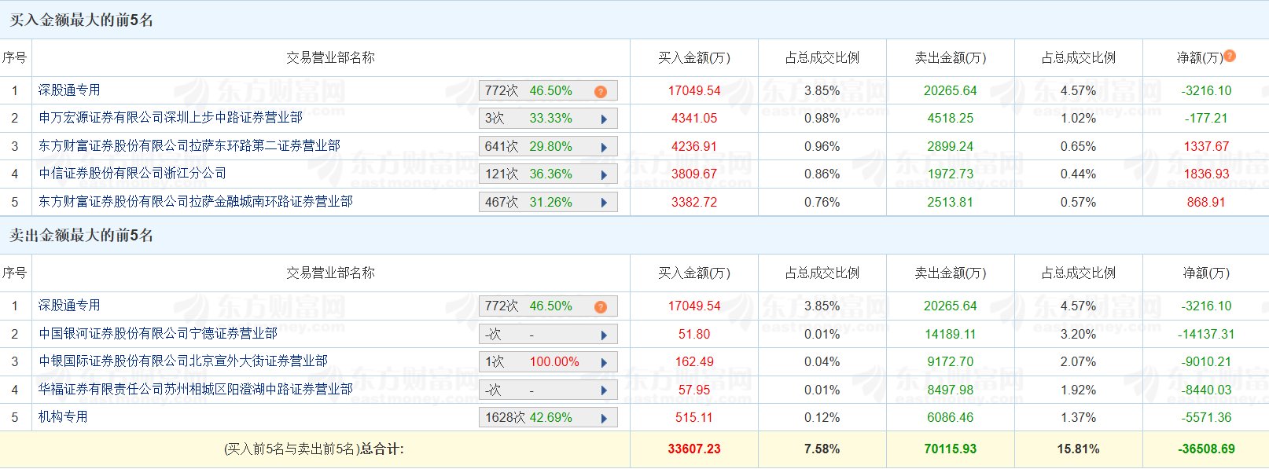Expand arrow for 东方财富证券 拉萨东环路第二 row
Image resolution: width=1269 pixels, height=469 pixels.
(x=604, y=147)
